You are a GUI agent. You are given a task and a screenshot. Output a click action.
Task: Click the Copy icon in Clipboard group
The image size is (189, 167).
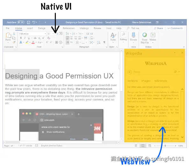coord(14,38)
